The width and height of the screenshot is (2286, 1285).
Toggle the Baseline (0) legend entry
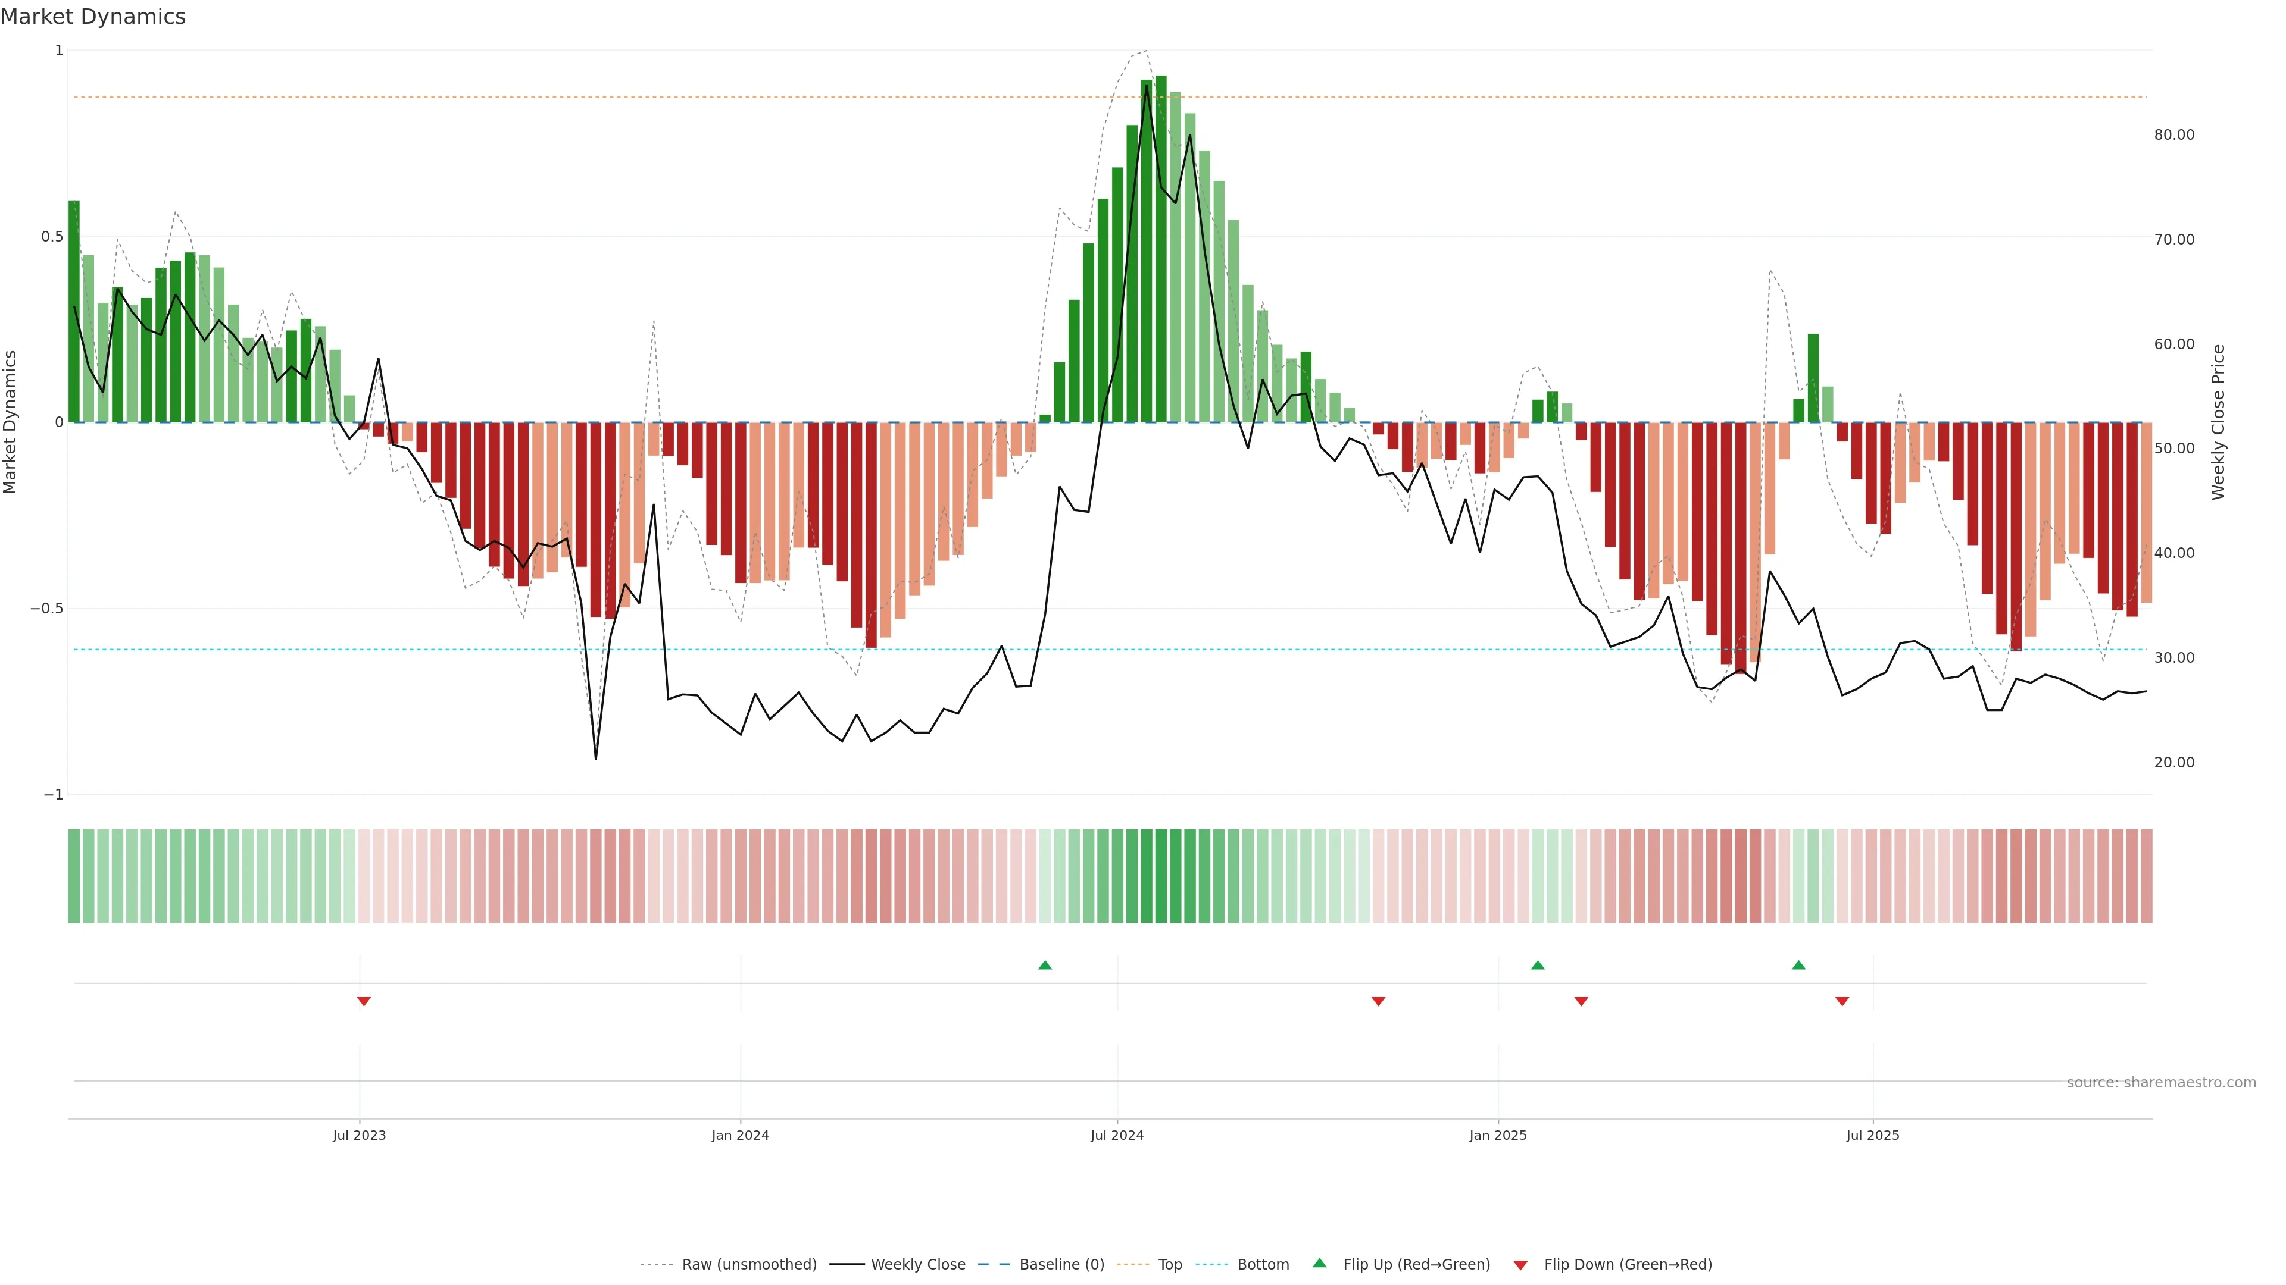pos(1061,1265)
